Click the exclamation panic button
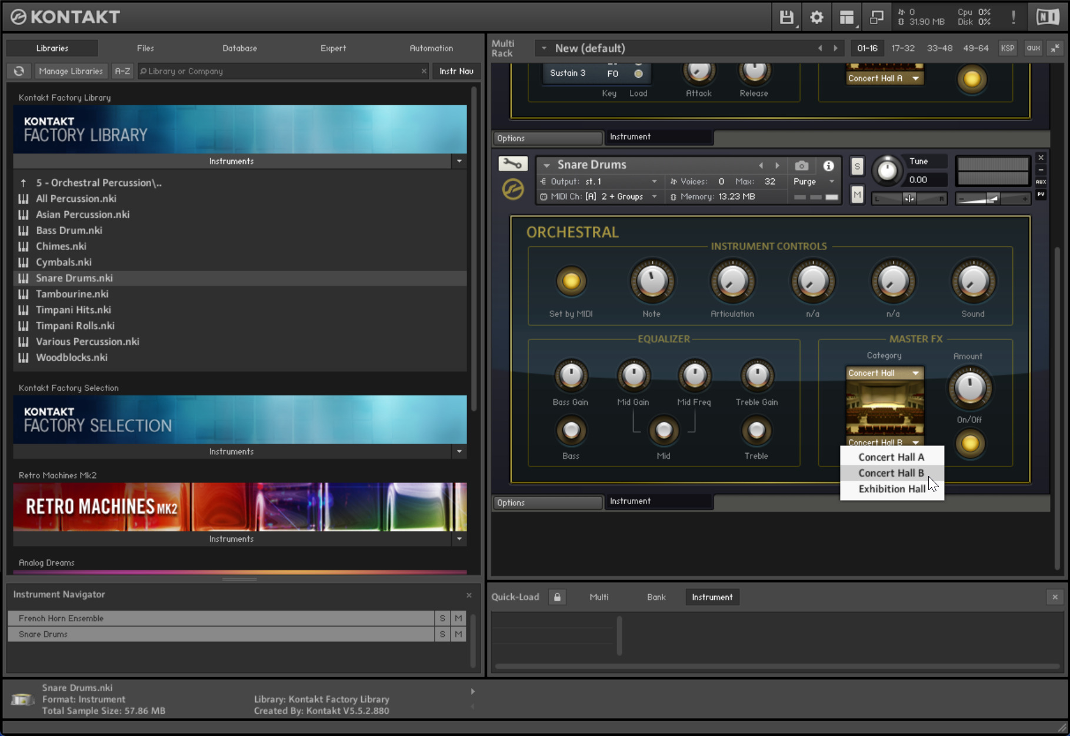1070x736 pixels. [1014, 17]
